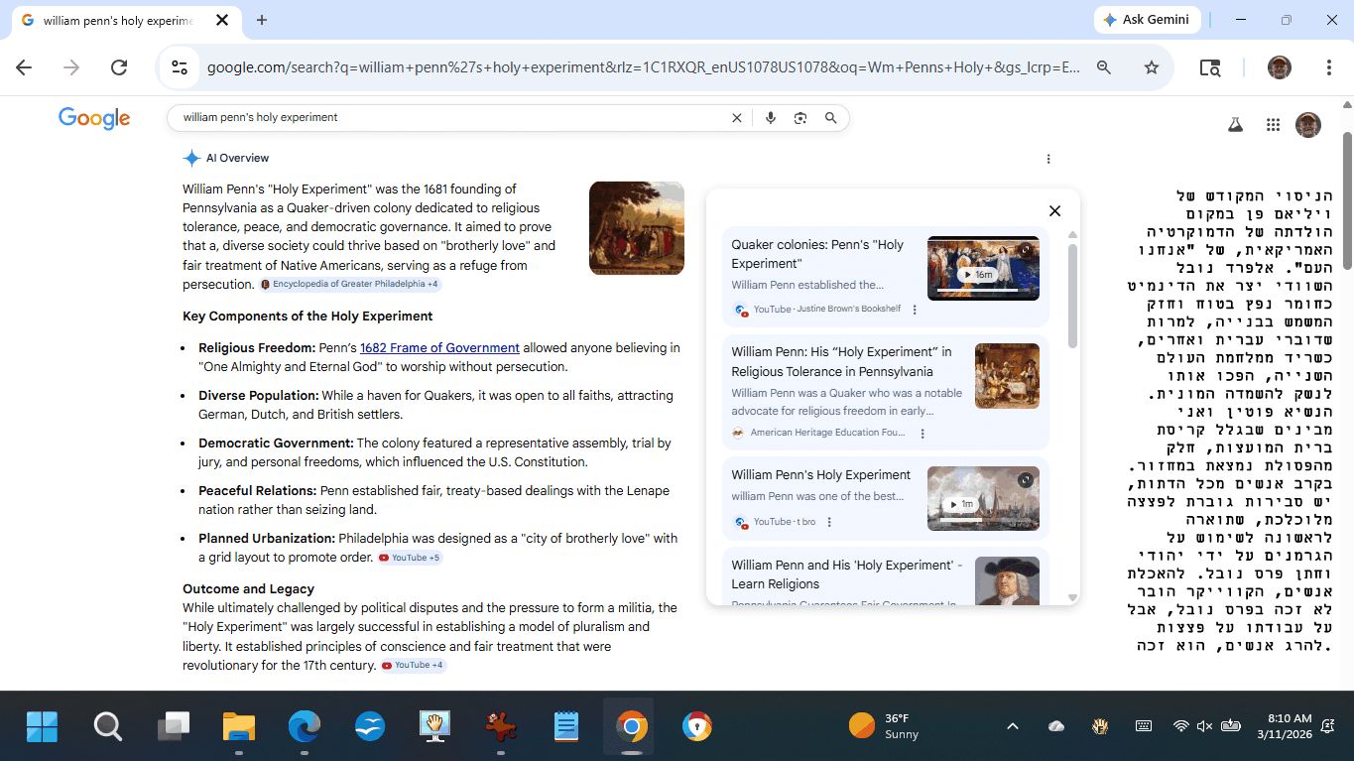Toggle the muted speaker volume icon
1354x761 pixels.
point(1205,726)
